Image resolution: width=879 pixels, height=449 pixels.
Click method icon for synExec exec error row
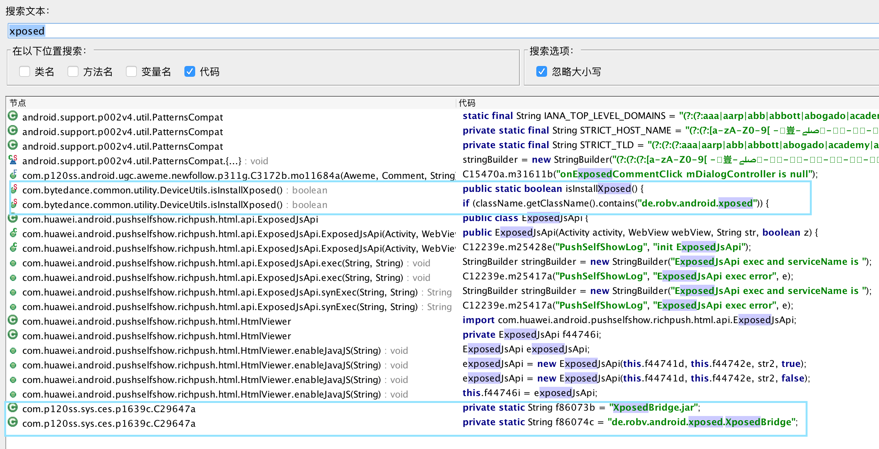pyautogui.click(x=13, y=307)
